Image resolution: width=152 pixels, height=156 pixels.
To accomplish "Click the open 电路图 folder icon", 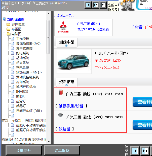I will [9, 34].
